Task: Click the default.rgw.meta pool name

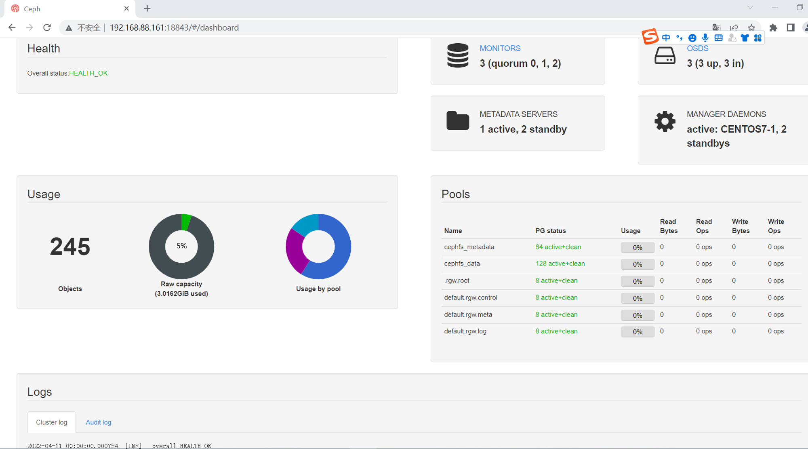Action: [x=468, y=314]
